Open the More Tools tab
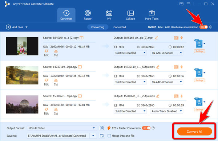Viewport: 218px width, 141px height. point(152,15)
